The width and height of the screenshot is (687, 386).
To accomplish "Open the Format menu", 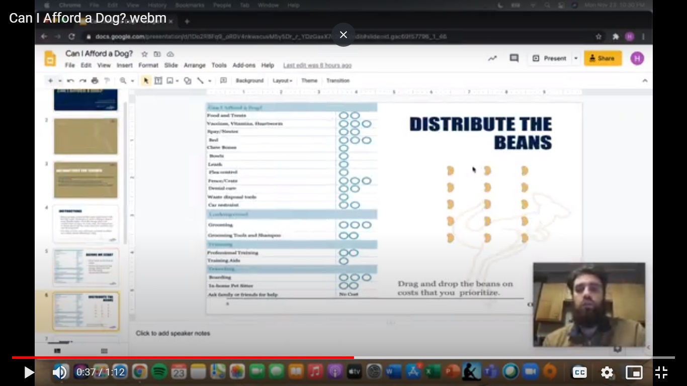I will [x=148, y=65].
